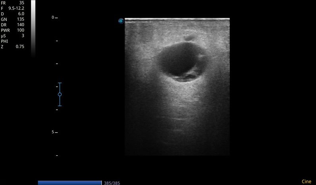The height and width of the screenshot is (185, 316).
Task: Click the top bar of the focal zone marker
Action: [x=60, y=83]
